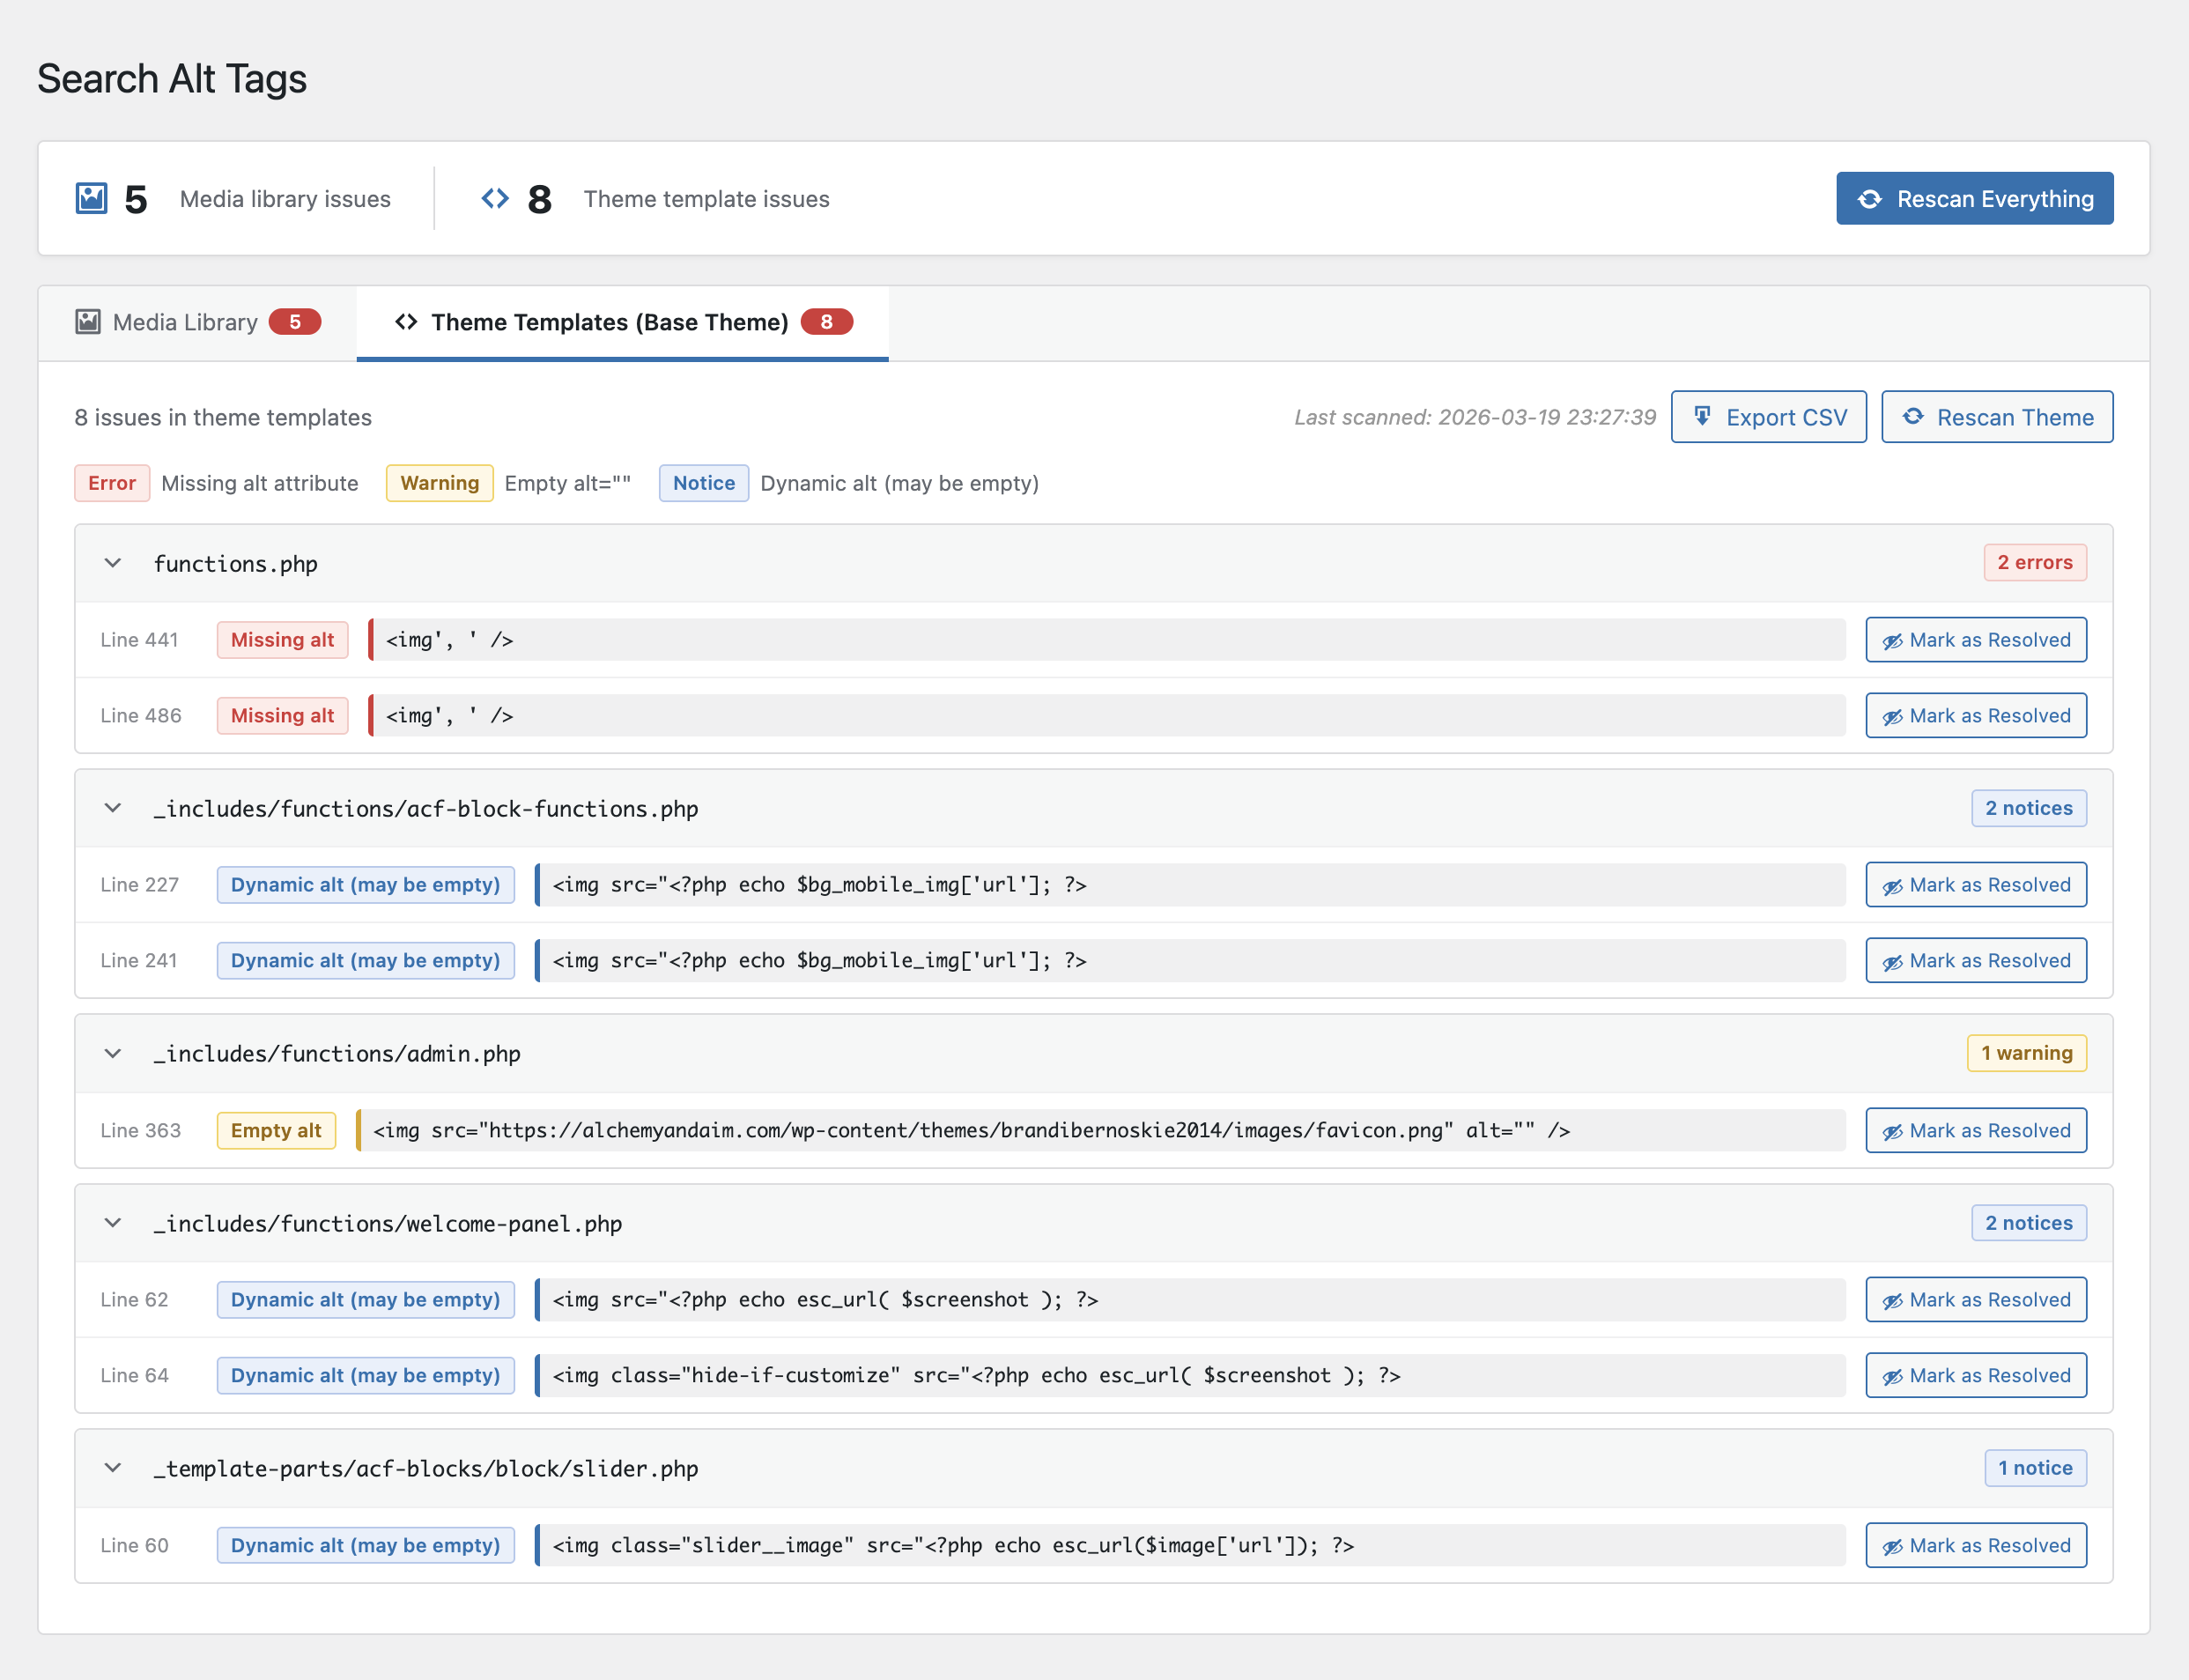Click the media library image icon in summary

pos(92,198)
